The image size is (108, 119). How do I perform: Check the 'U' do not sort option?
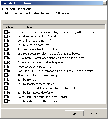(6, 97)
